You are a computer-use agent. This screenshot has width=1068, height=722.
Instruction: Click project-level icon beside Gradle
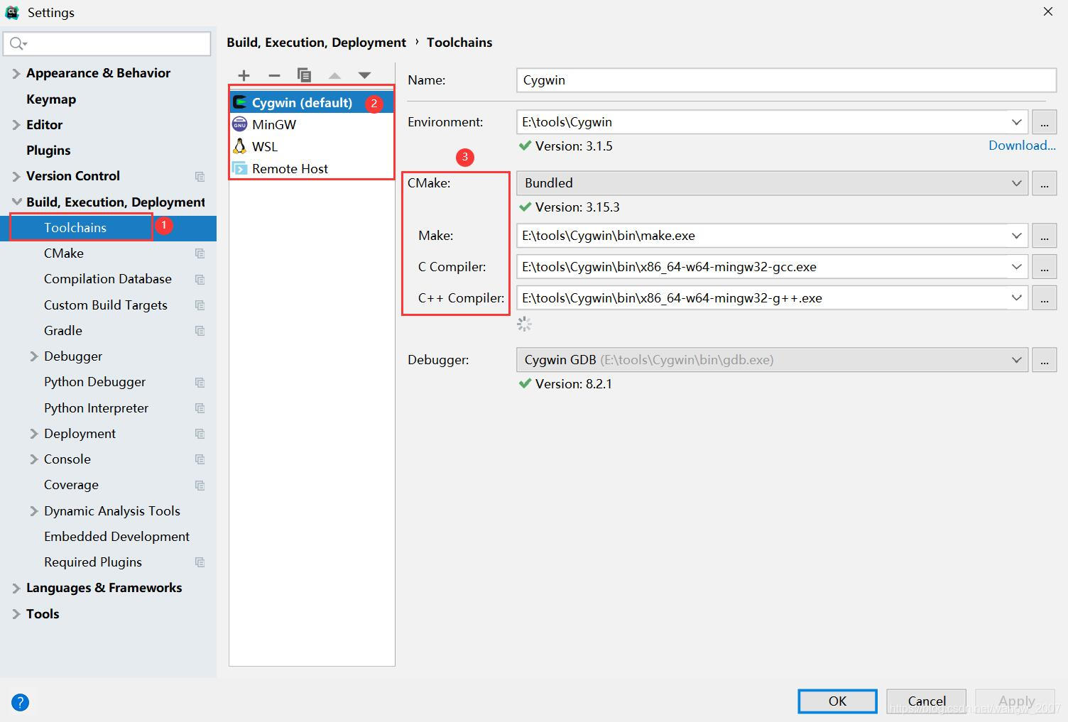200,331
